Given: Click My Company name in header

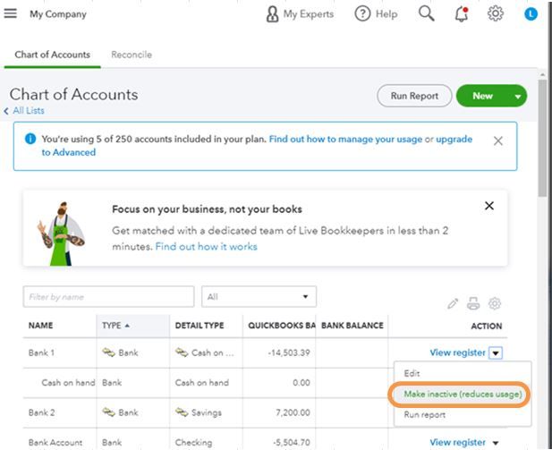Looking at the screenshot, I should 58,14.
